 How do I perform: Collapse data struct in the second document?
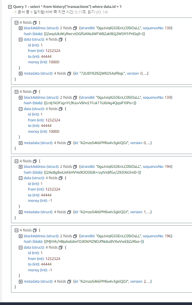21,109
